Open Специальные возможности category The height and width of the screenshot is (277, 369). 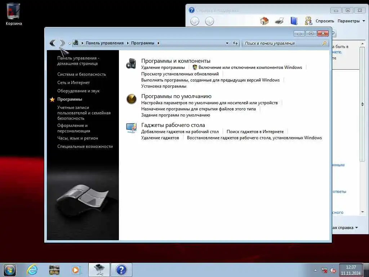pyautogui.click(x=85, y=146)
